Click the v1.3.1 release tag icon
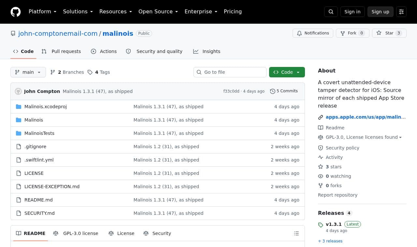The height and width of the screenshot is (247, 417). (321, 225)
